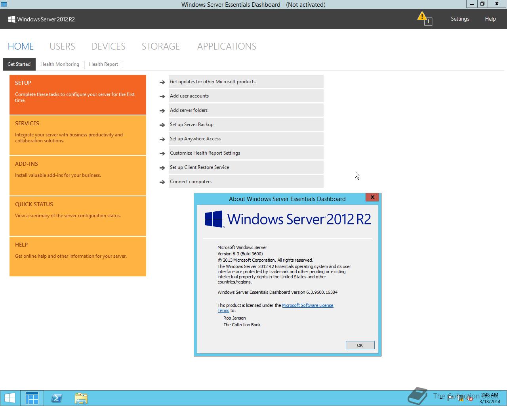Click Set up Client Restore Service task

coord(246,167)
